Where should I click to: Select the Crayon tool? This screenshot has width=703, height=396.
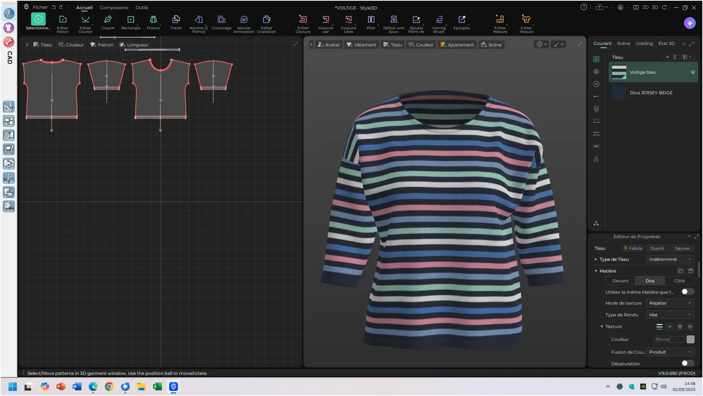tap(108, 20)
